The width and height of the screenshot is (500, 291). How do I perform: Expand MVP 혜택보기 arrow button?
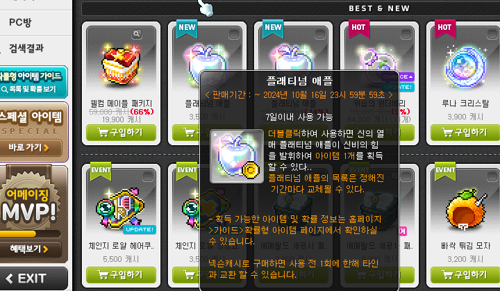(29, 249)
